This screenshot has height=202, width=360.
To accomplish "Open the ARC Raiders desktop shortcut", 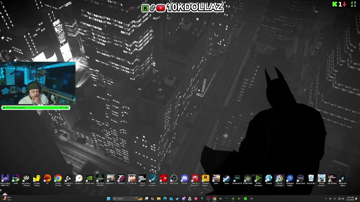I will [x=332, y=180].
